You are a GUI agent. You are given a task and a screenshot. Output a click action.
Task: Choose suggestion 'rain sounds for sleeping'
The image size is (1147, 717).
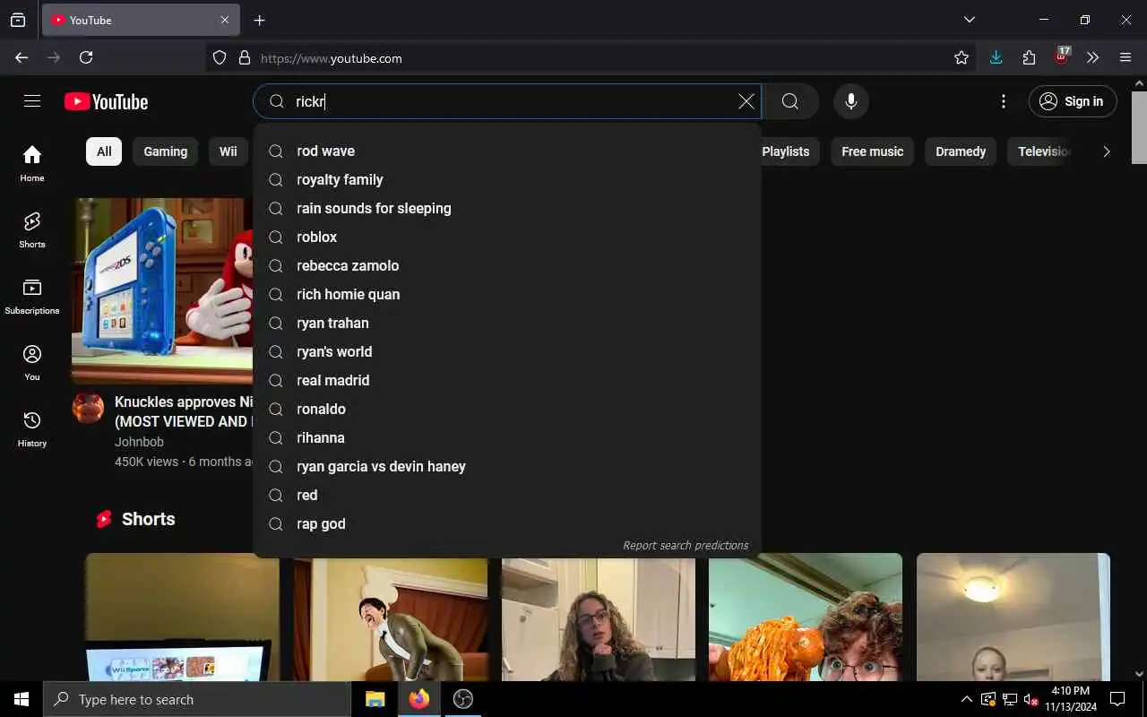(507, 208)
